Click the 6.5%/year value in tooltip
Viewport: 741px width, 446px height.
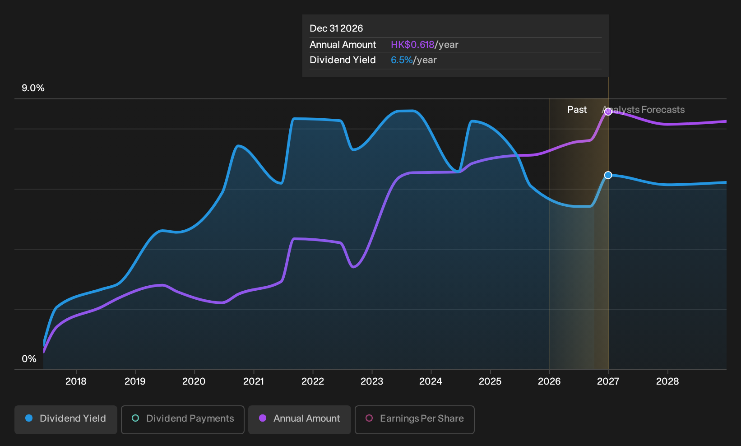pyautogui.click(x=414, y=60)
